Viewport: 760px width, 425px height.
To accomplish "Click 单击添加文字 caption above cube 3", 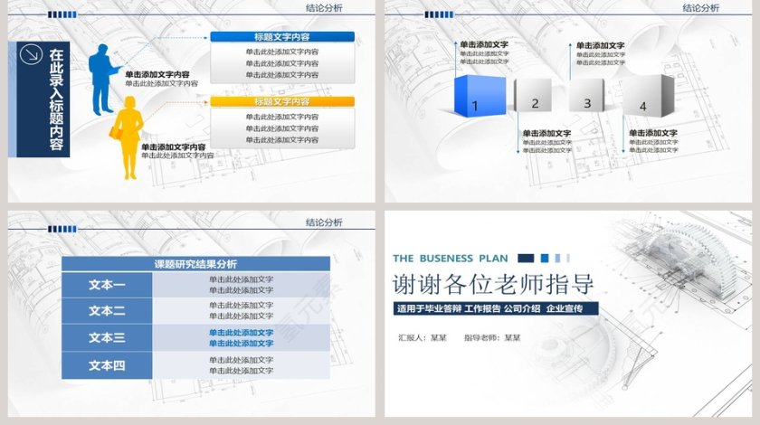I will click(601, 45).
